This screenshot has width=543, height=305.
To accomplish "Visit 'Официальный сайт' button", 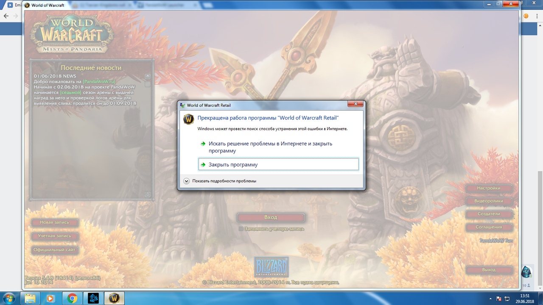I will tap(55, 250).
